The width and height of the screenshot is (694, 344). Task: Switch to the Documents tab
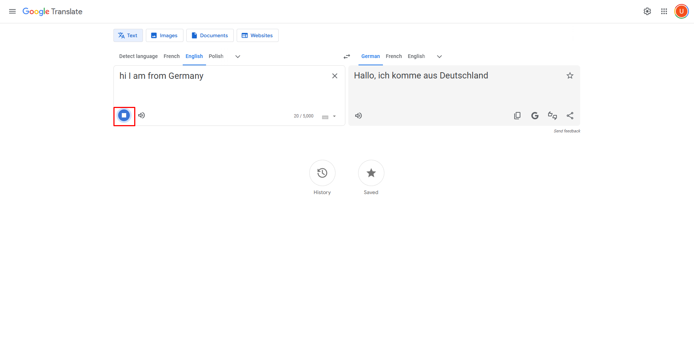point(210,35)
